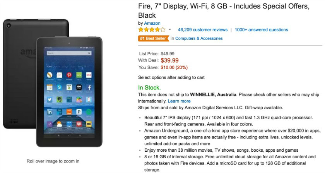The height and width of the screenshot is (173, 325).
Task: Click the Netflix app icon on tablet screen
Action: (89, 75)
